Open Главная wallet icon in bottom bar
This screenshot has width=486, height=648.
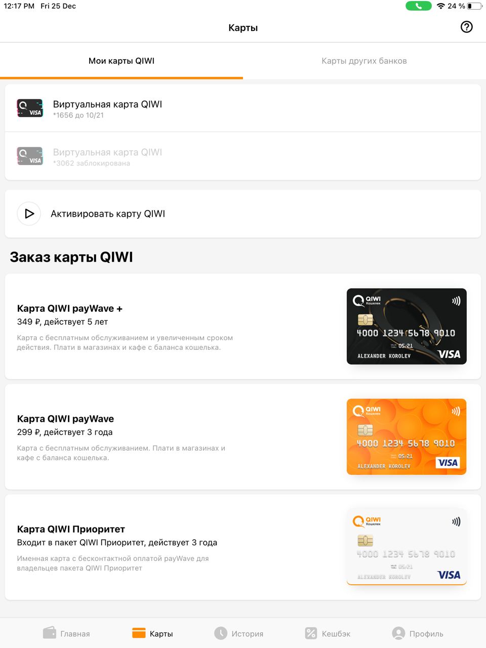point(49,633)
